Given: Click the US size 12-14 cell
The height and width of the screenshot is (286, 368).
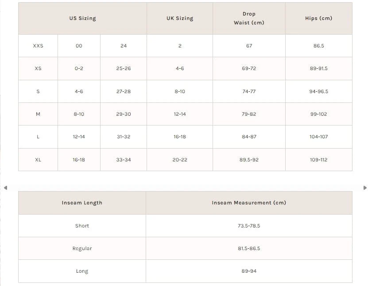Looking at the screenshot, I should click(79, 137).
